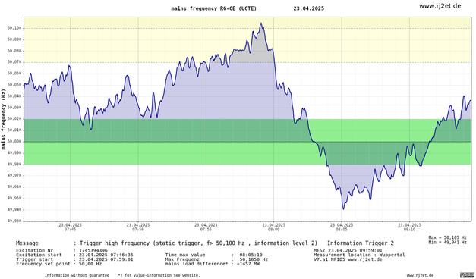Click the Max Frequenz value 50,1050 Hz
This screenshot has width=476, height=279.
coord(254,259)
